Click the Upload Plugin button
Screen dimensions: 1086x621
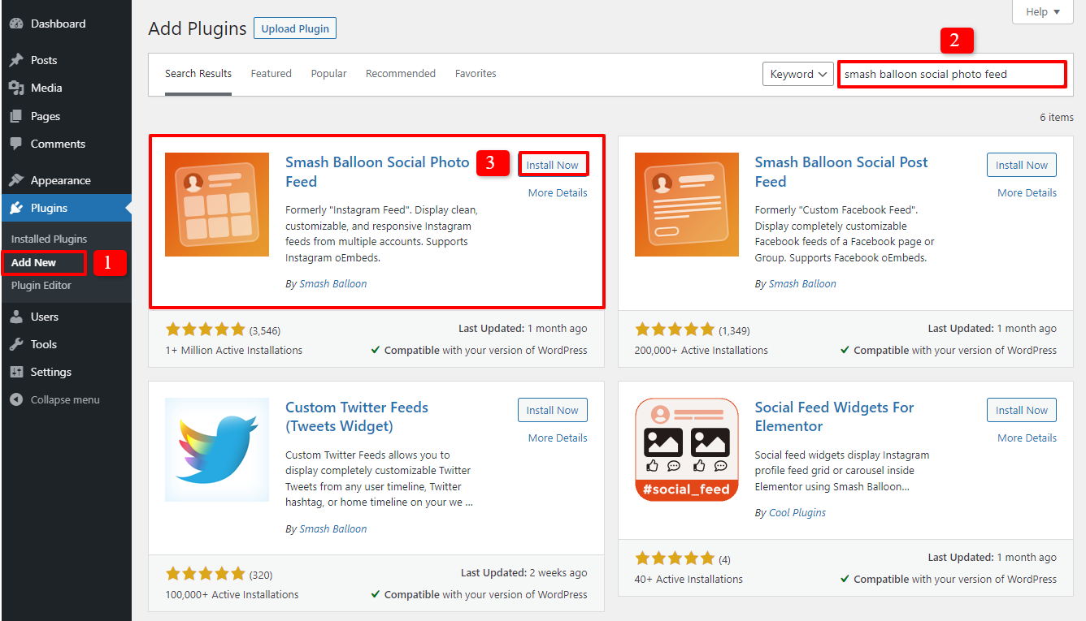295,28
